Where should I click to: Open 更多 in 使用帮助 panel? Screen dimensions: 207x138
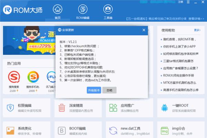point(197,30)
